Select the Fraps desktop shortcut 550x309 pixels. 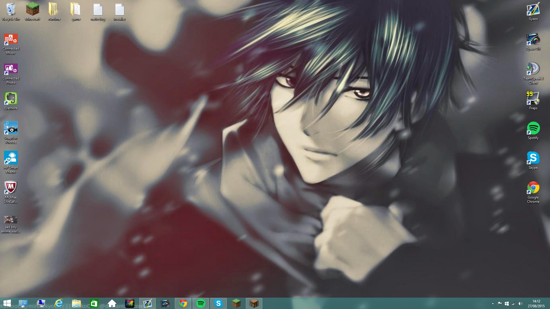533,101
